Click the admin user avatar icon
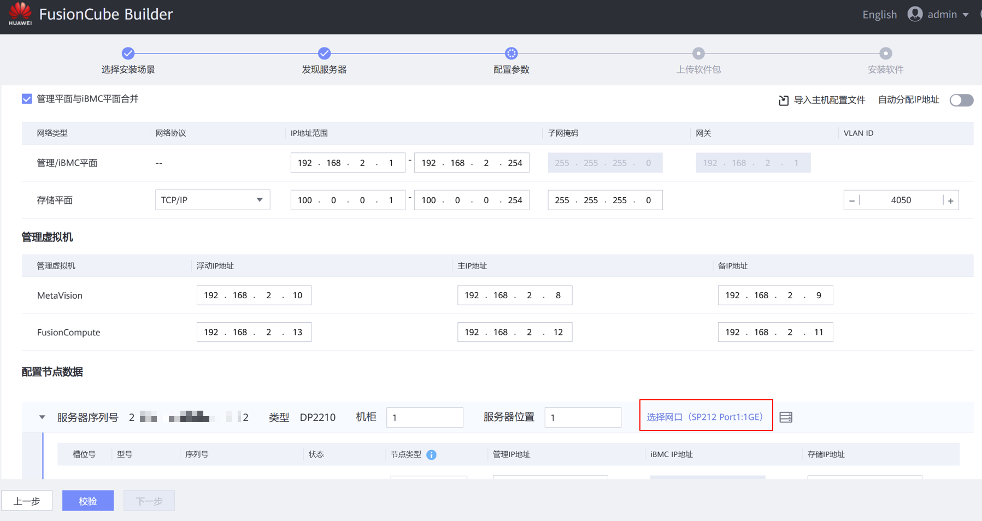982x521 pixels. (915, 14)
